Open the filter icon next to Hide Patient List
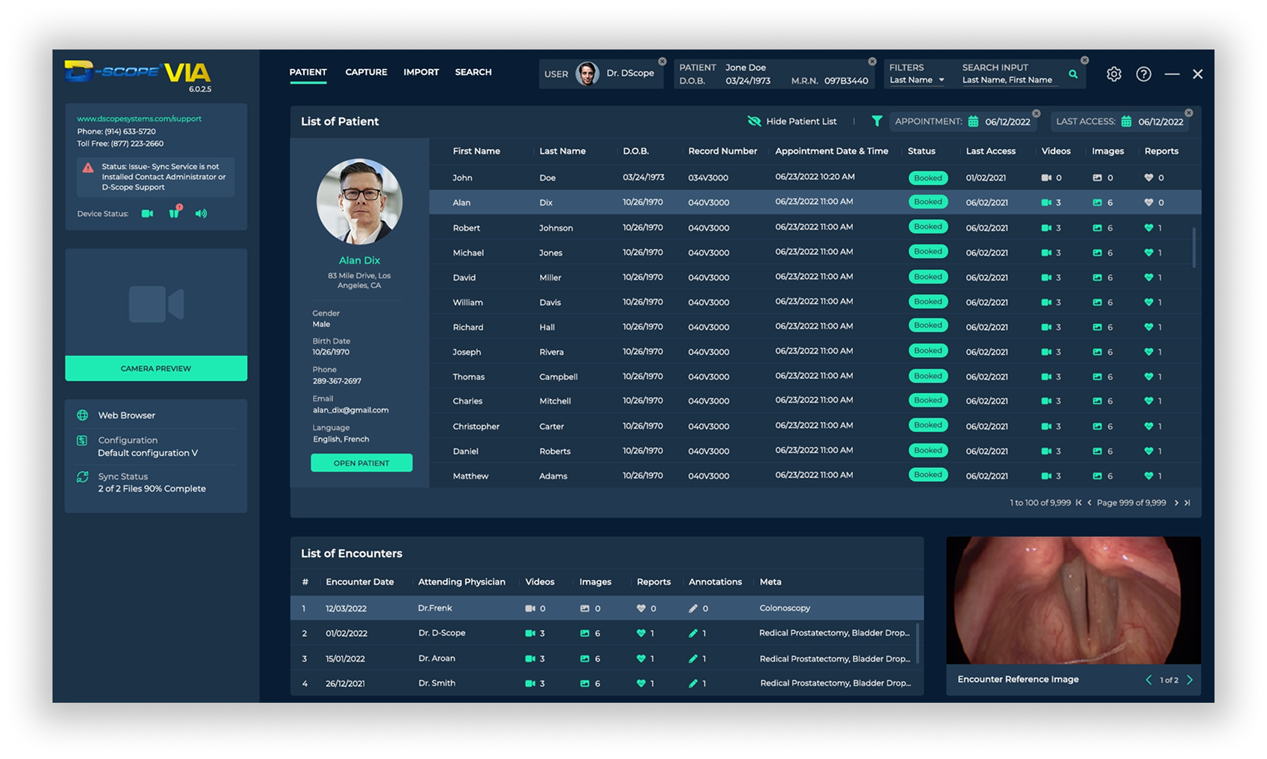The height and width of the screenshot is (759, 1267). pyautogui.click(x=875, y=121)
